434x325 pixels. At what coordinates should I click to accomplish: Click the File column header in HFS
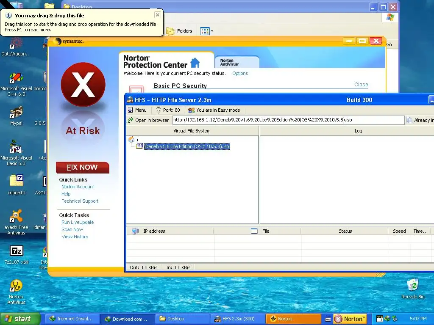(x=257, y=231)
